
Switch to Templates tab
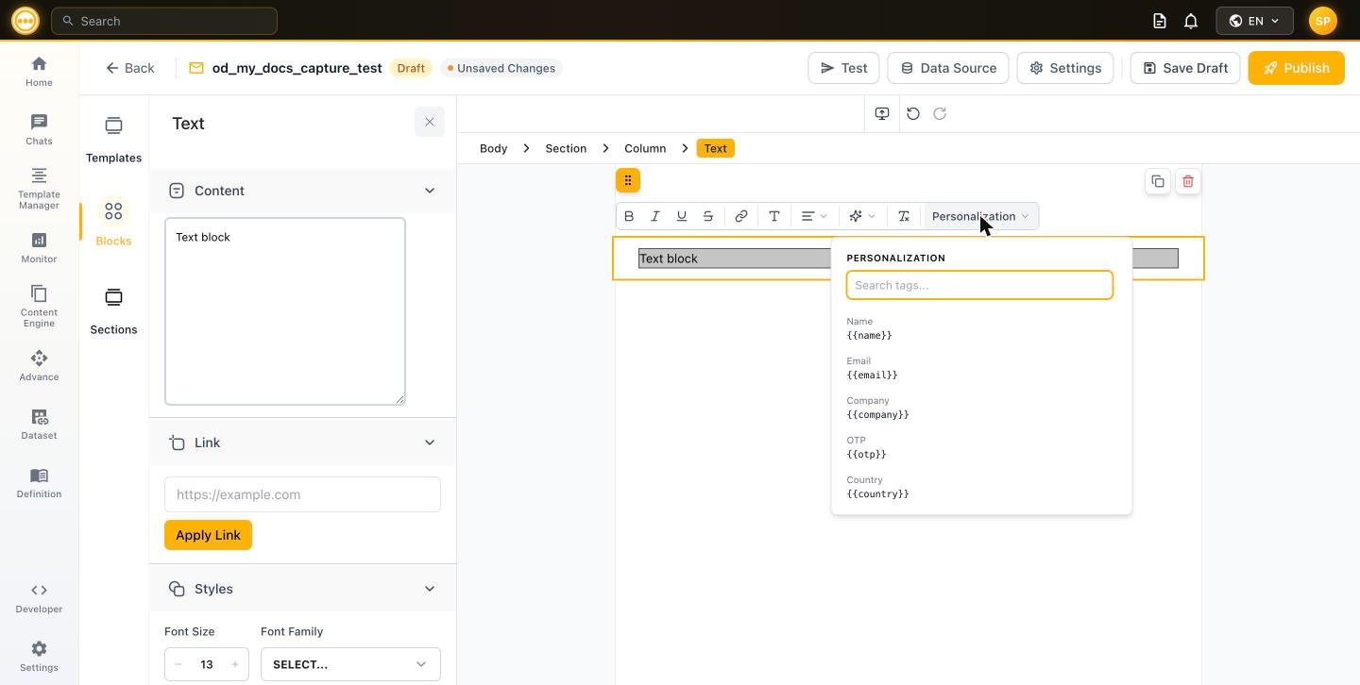(113, 140)
